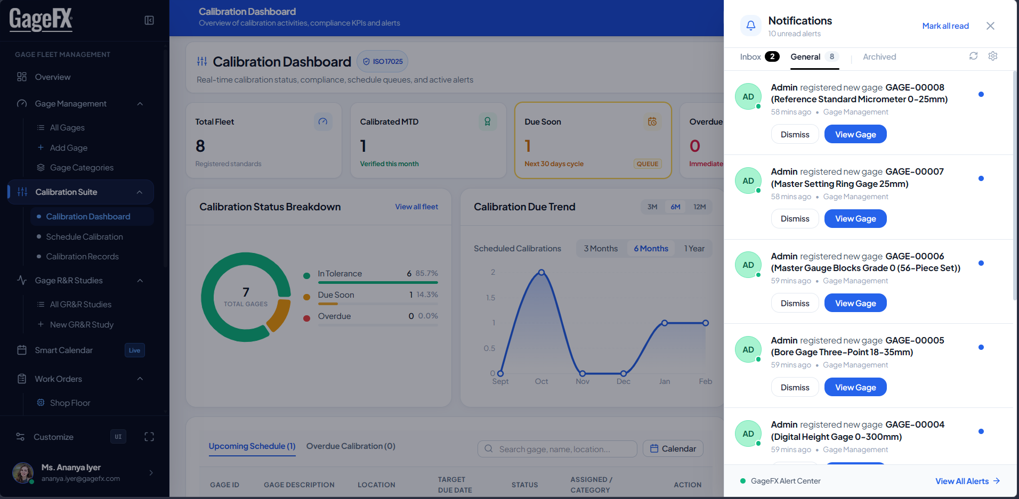Collapse the Gage R&R Studies section
The width and height of the screenshot is (1019, 499).
click(140, 280)
